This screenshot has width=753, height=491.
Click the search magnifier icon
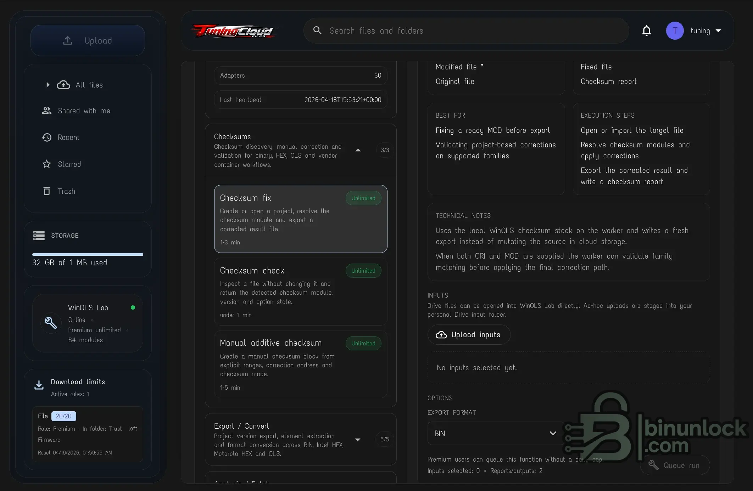[x=317, y=30]
